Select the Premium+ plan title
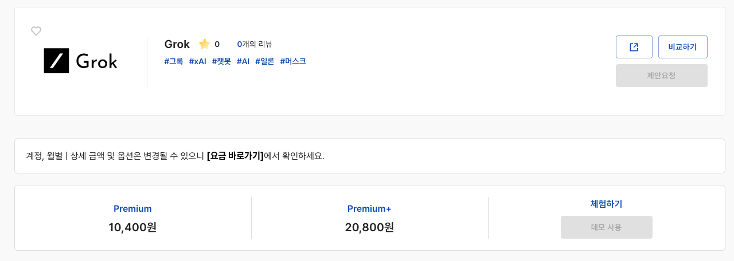Image resolution: width=734 pixels, height=261 pixels. click(x=369, y=209)
